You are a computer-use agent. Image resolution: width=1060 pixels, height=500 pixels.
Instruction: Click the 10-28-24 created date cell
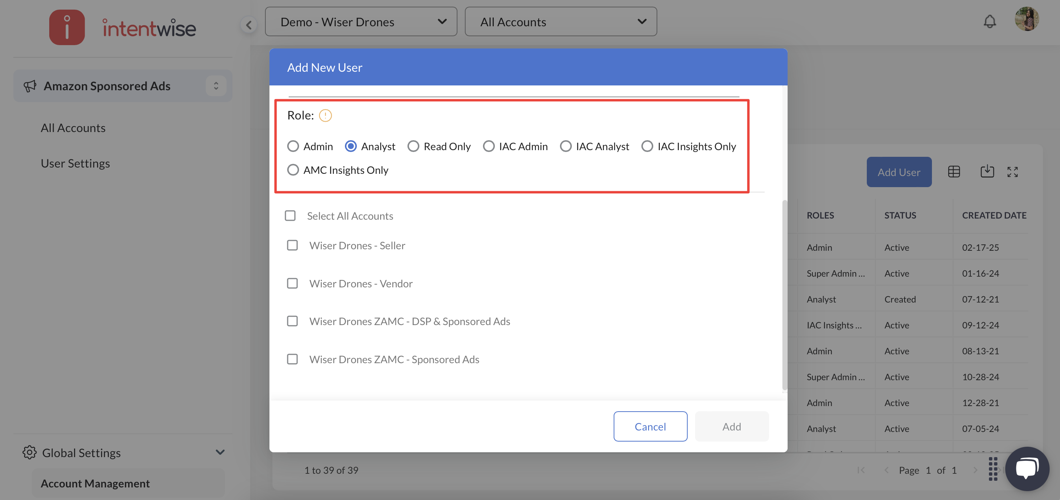[980, 377]
